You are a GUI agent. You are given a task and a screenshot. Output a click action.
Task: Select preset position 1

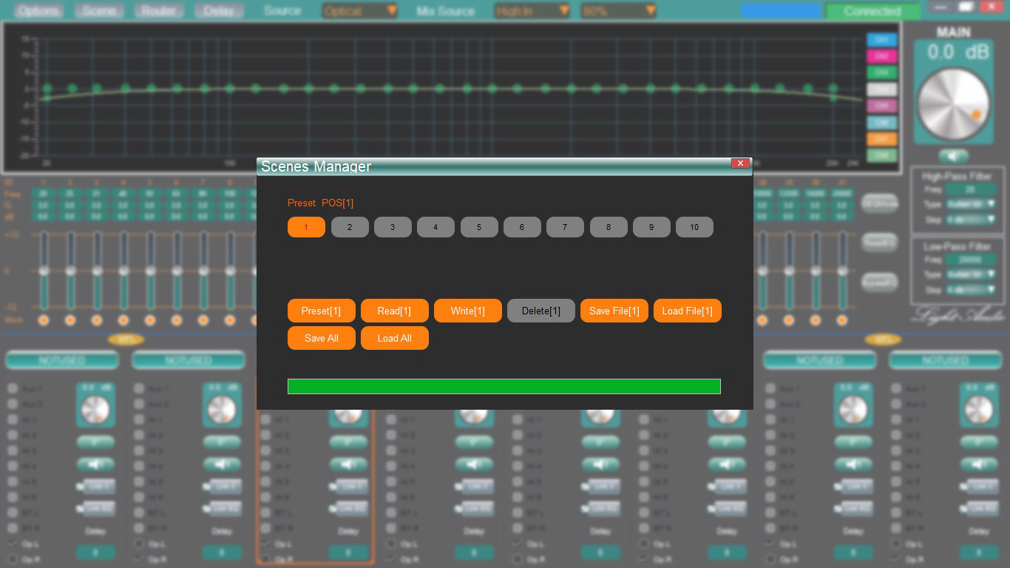[306, 227]
